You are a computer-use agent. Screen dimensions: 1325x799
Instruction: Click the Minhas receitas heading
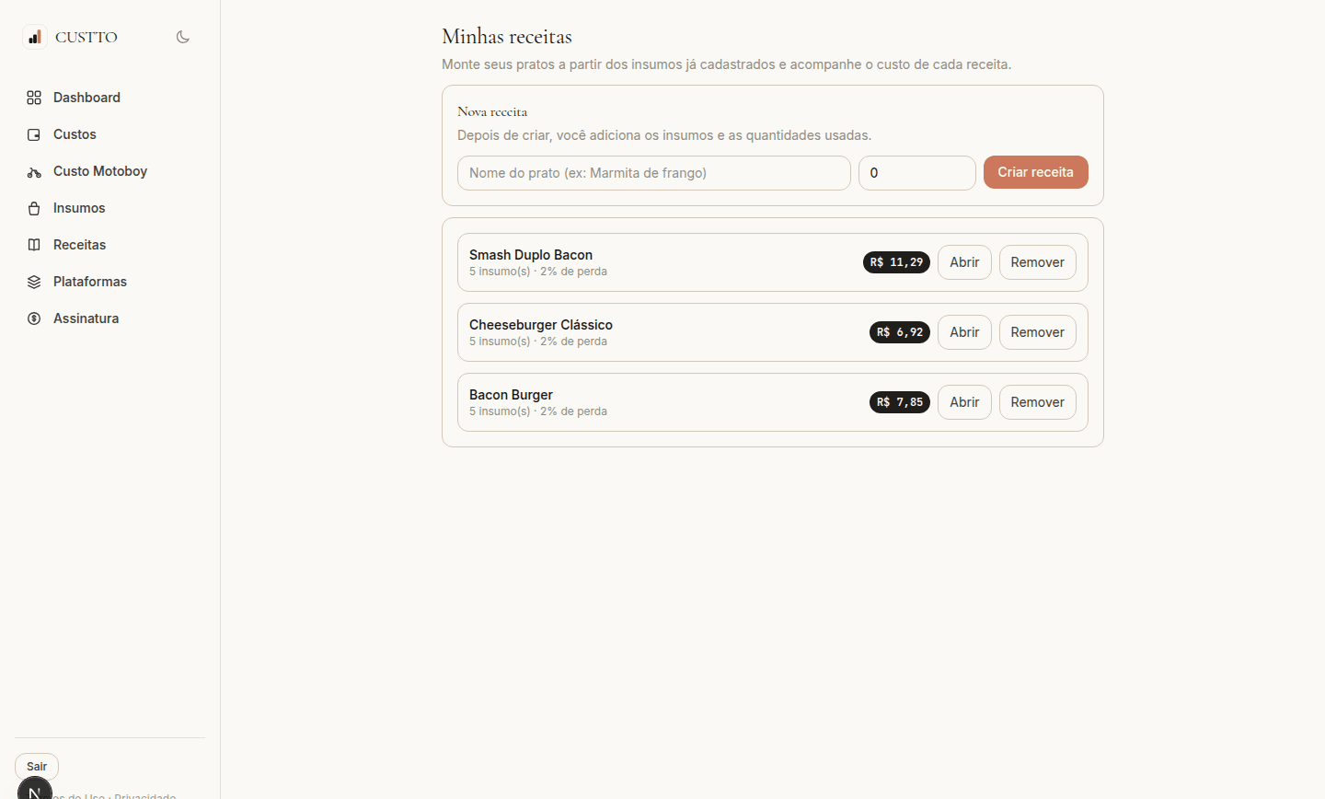[507, 37]
